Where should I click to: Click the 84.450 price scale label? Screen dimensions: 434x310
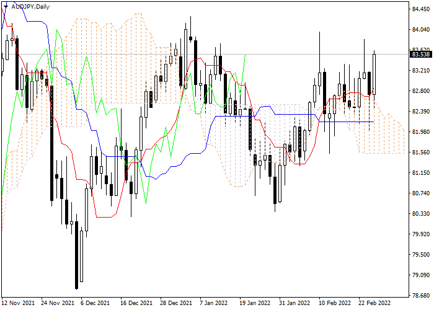click(421, 9)
